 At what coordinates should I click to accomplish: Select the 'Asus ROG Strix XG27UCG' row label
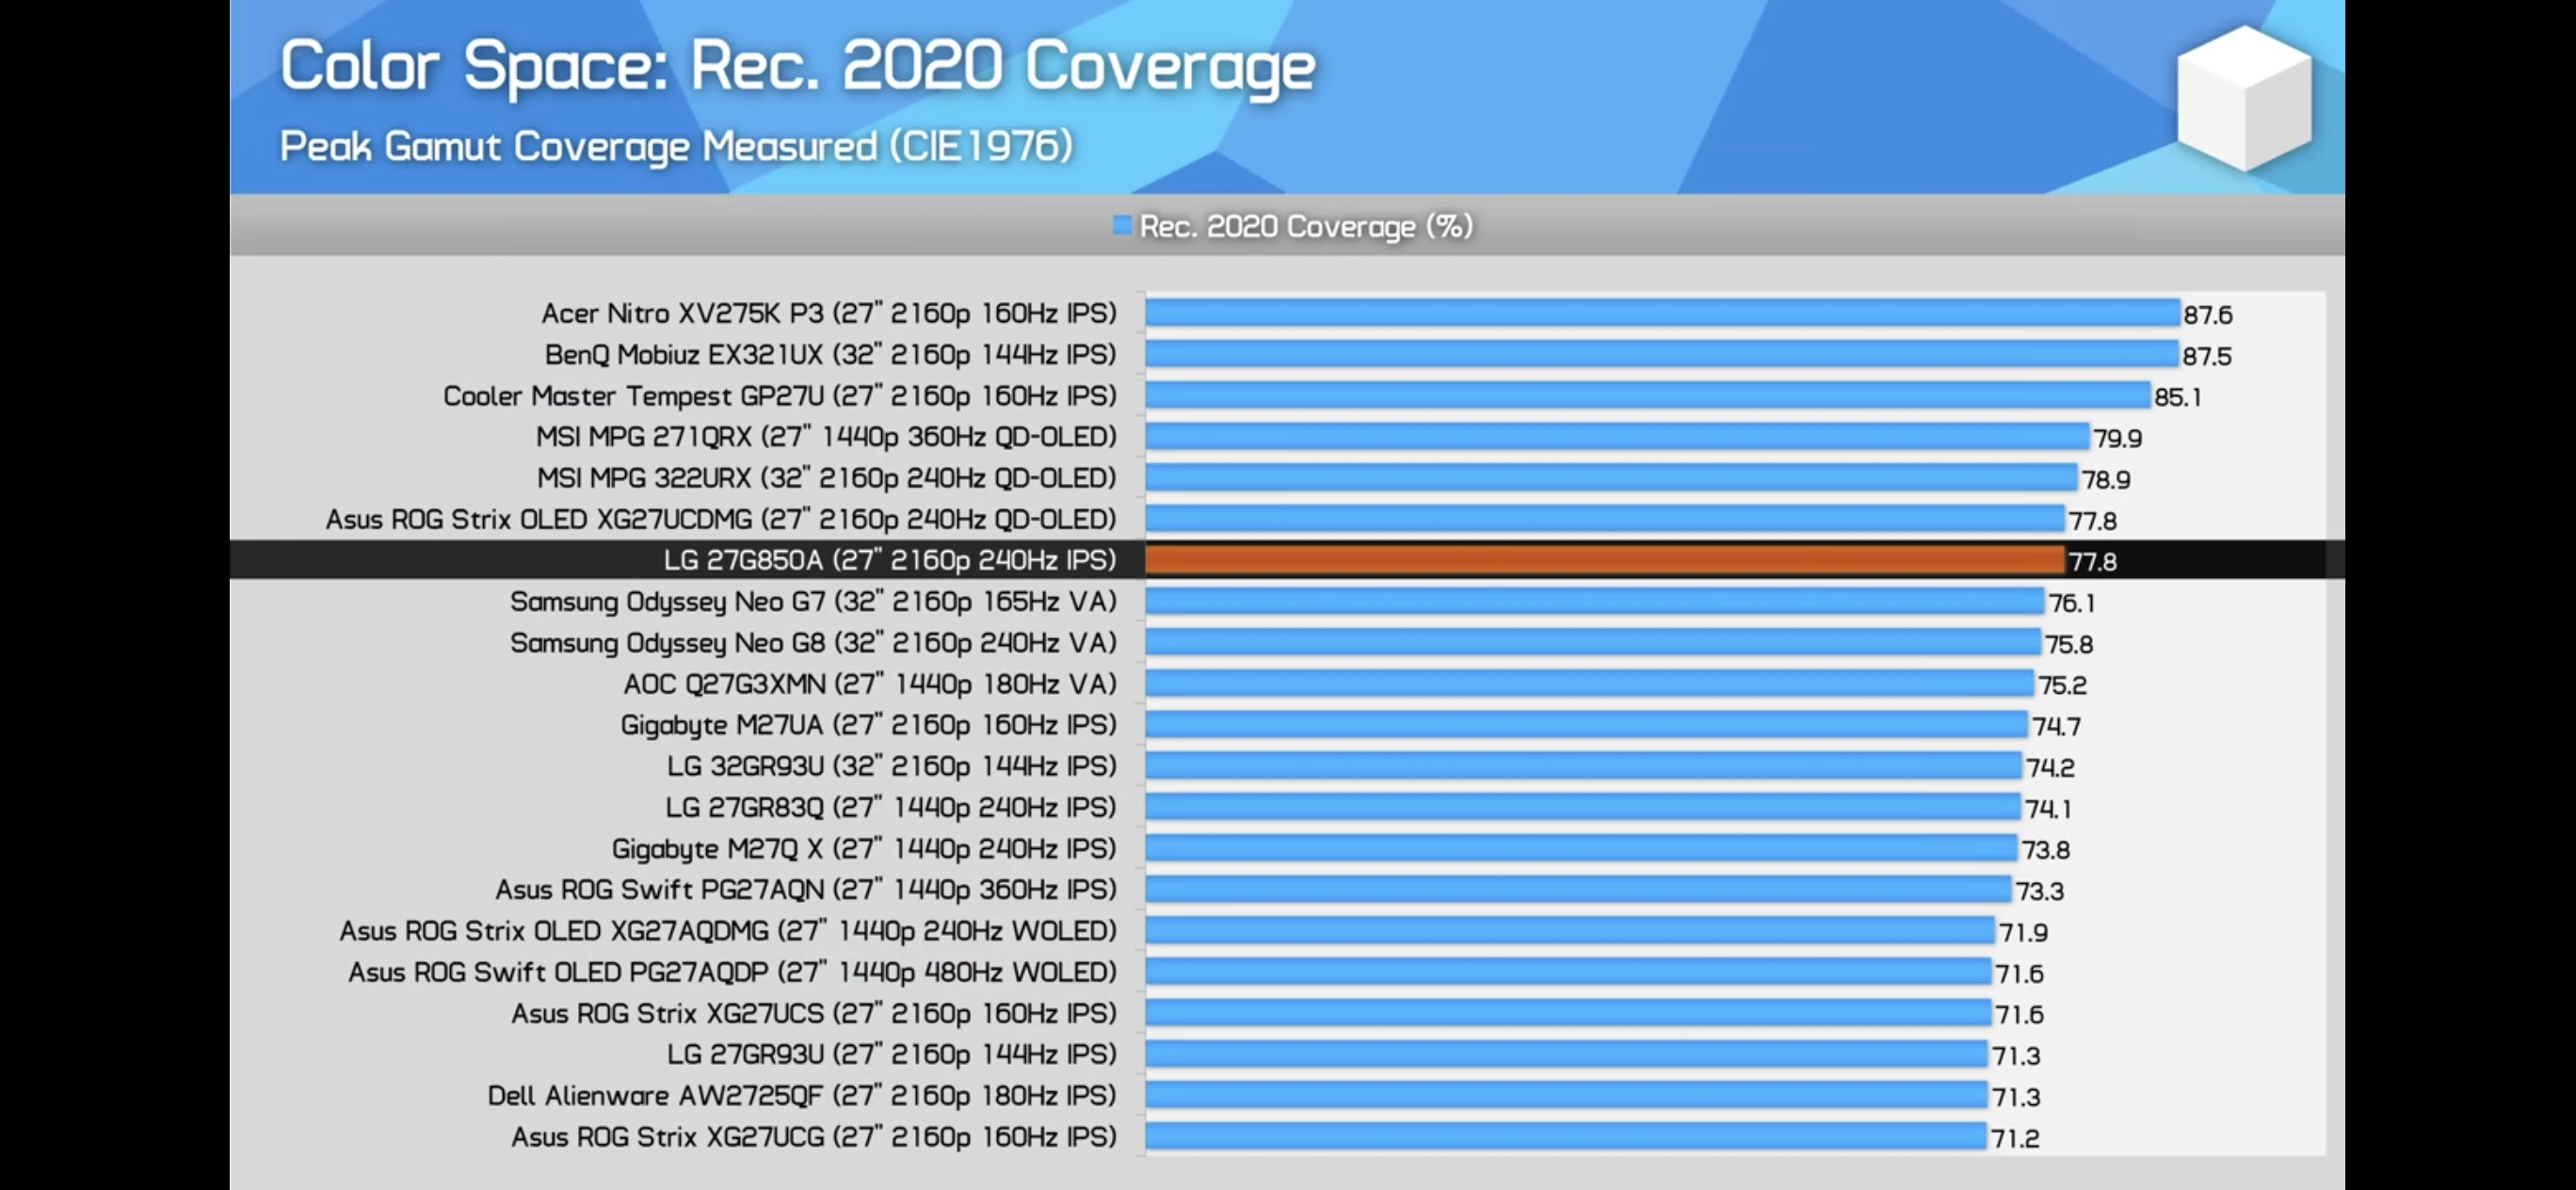pos(813,1137)
